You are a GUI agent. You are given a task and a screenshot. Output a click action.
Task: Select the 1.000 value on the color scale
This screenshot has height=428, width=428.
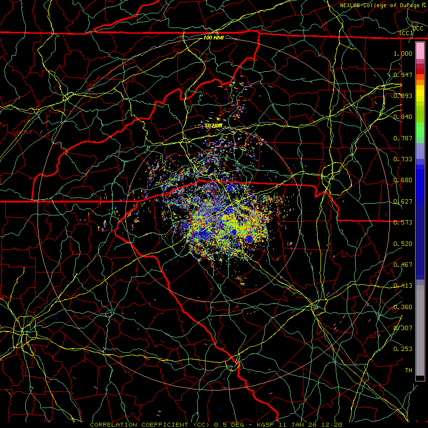403,53
